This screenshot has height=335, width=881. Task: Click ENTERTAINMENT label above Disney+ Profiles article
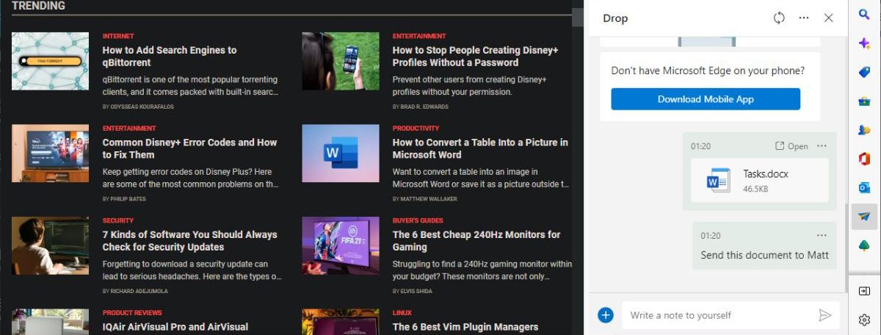(419, 36)
